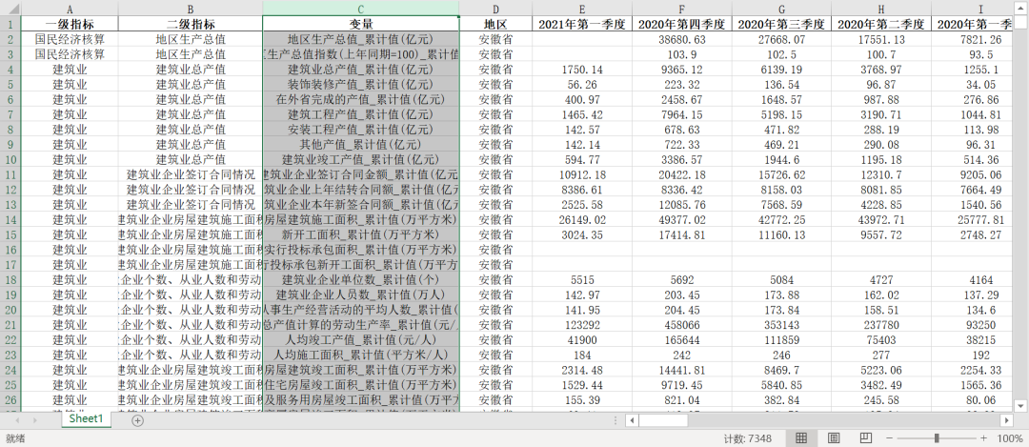Select cell 建筑工程产值_累计值(亿元)
The image size is (1029, 447).
[360, 115]
